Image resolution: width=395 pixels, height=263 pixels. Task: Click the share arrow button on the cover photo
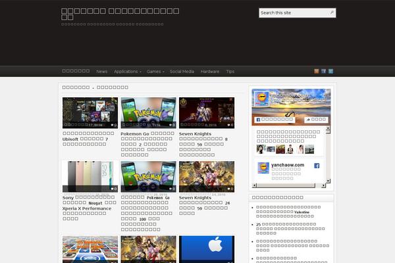coord(316,120)
